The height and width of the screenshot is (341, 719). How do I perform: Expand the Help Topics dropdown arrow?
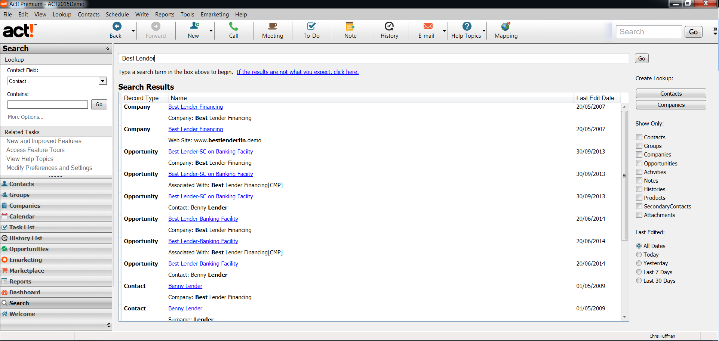click(484, 31)
